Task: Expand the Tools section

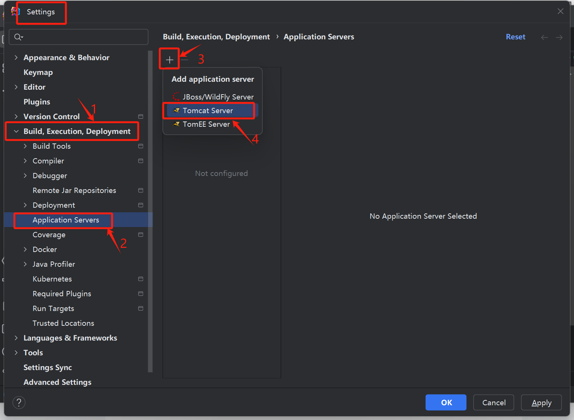Action: coord(16,353)
